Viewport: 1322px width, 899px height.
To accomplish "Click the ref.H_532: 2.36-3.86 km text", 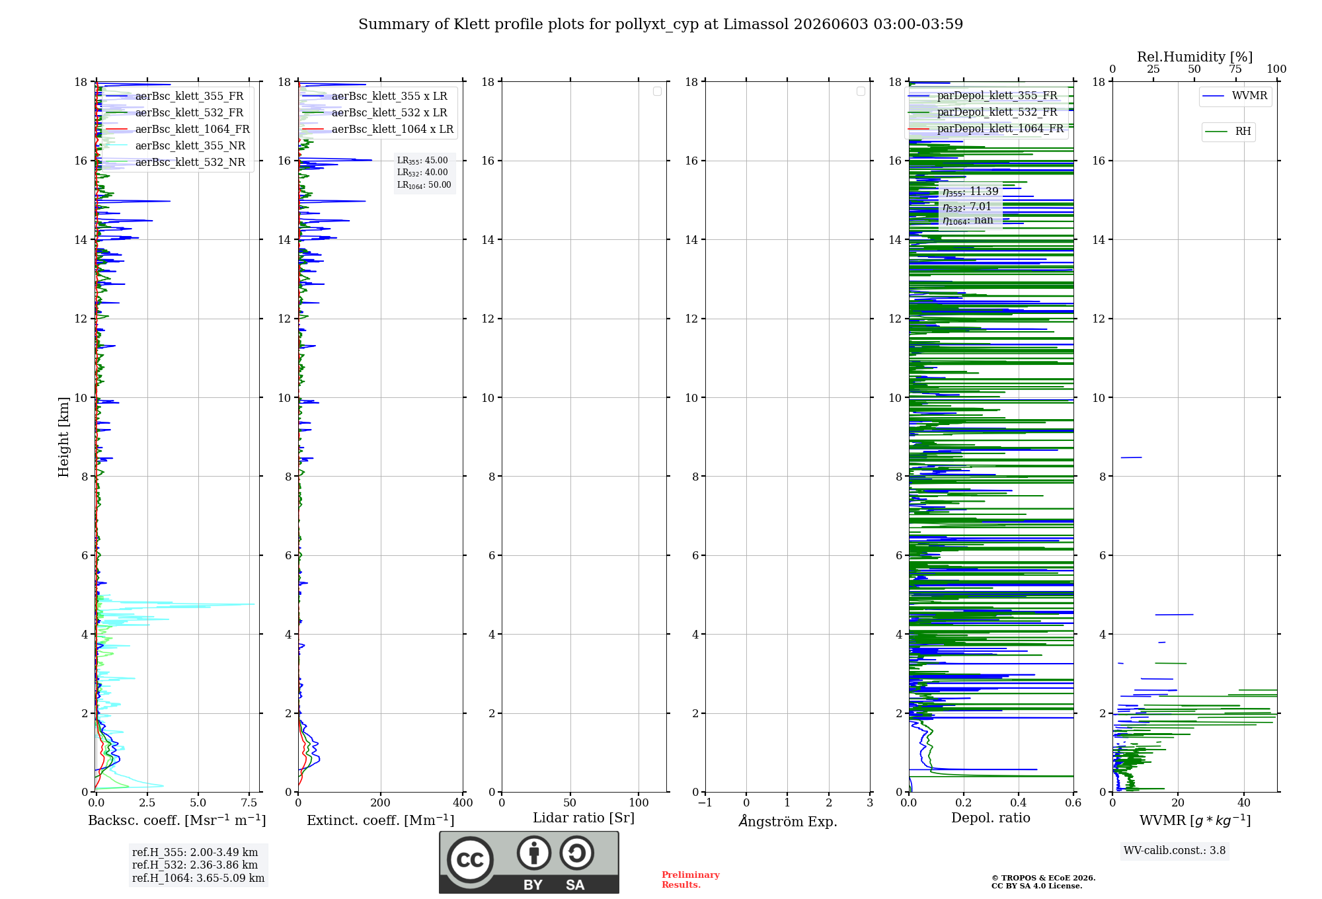I will click(x=195, y=865).
